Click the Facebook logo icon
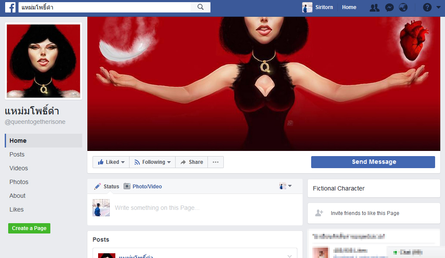Screen dimensions: 445x258 click(10, 7)
